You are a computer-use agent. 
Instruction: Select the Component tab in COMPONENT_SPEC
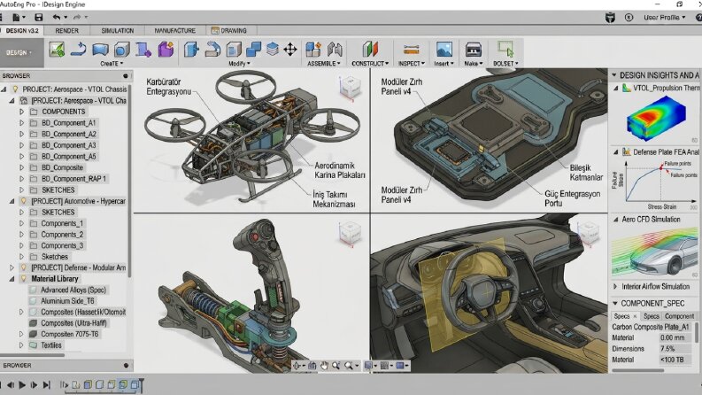click(x=679, y=316)
